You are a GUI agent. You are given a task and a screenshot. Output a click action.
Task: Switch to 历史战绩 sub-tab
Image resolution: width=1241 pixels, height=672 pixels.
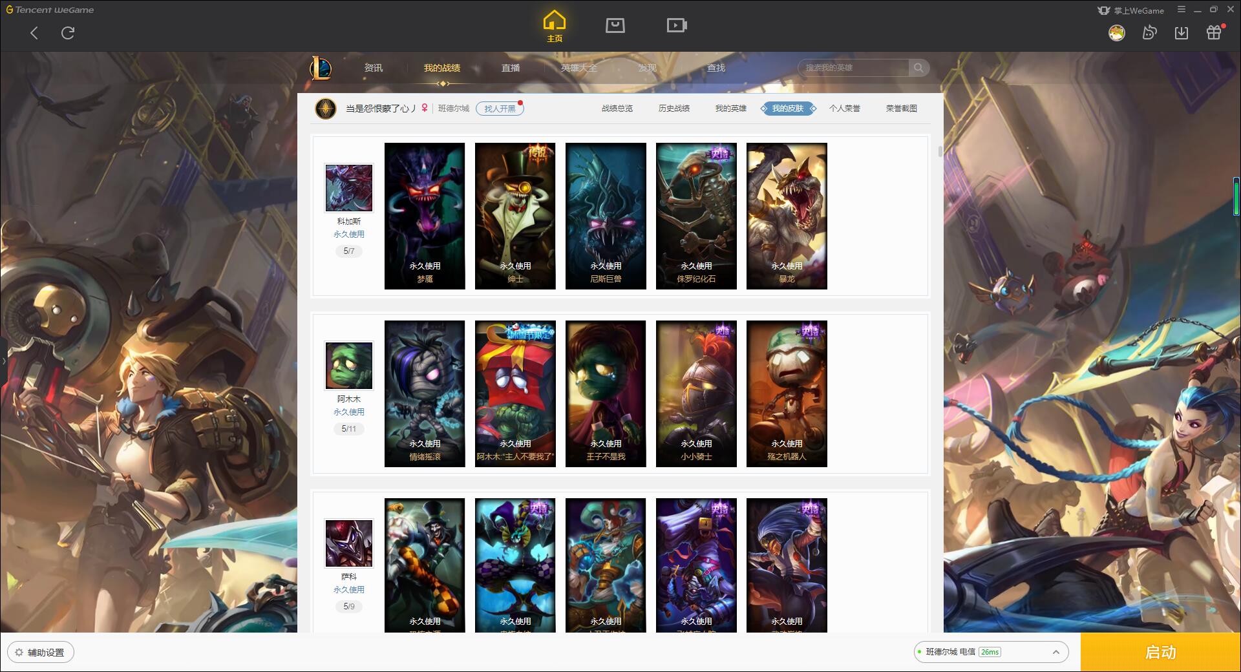click(674, 109)
